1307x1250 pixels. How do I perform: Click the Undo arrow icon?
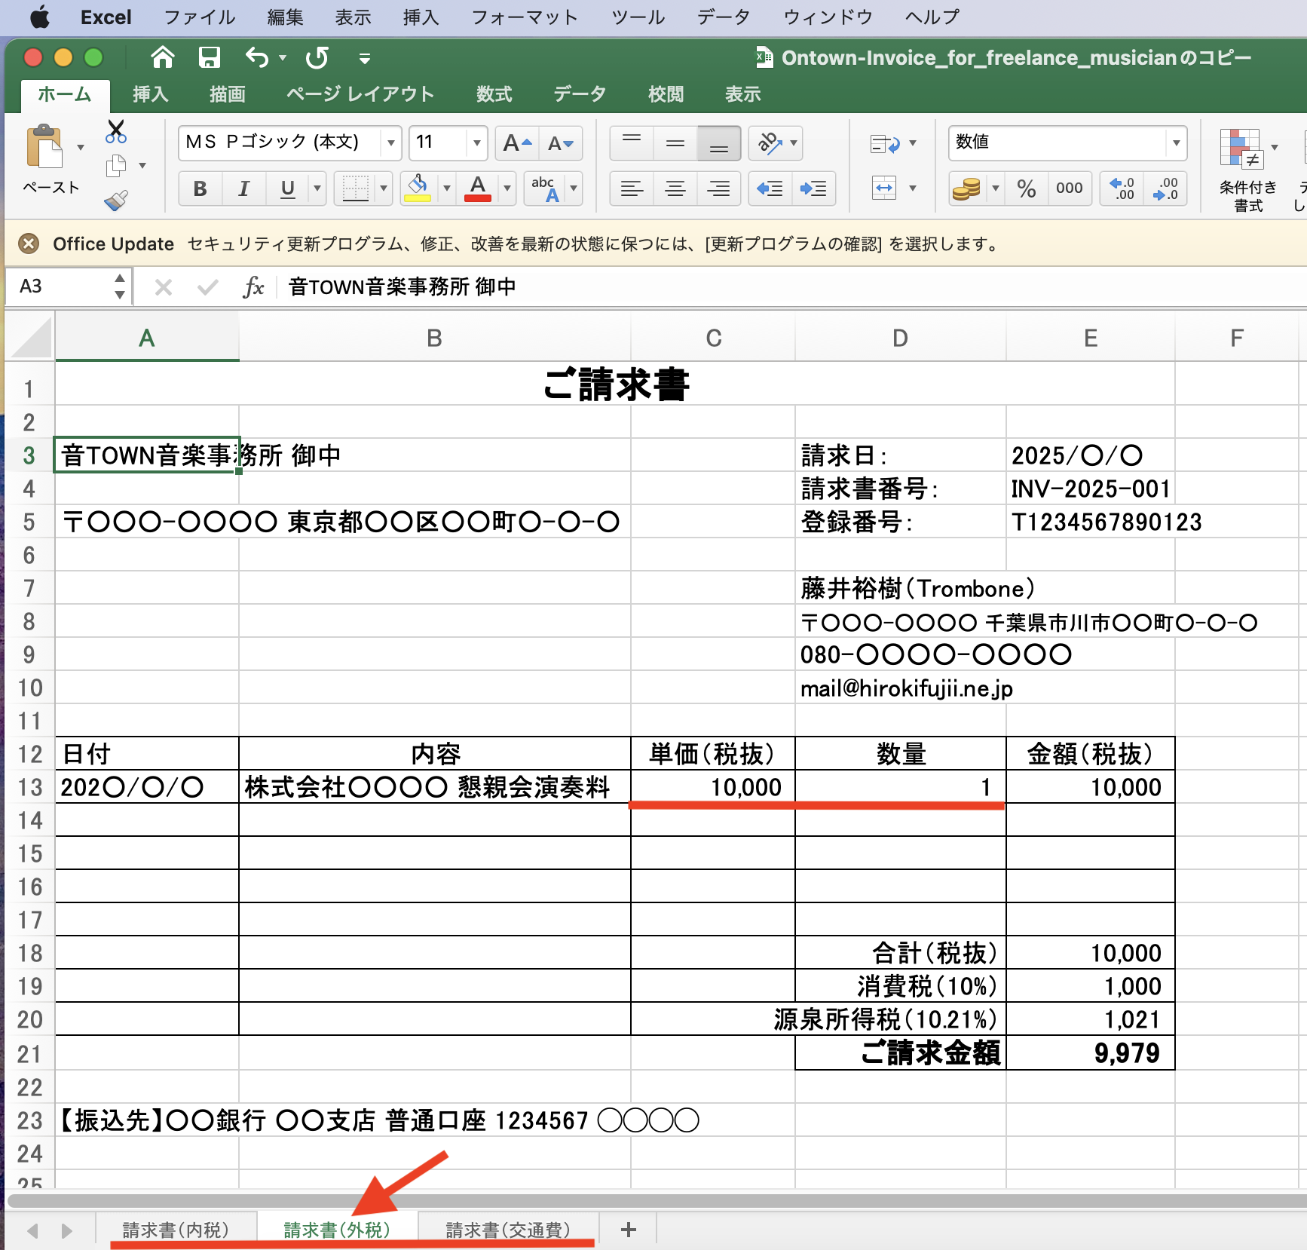pyautogui.click(x=257, y=58)
